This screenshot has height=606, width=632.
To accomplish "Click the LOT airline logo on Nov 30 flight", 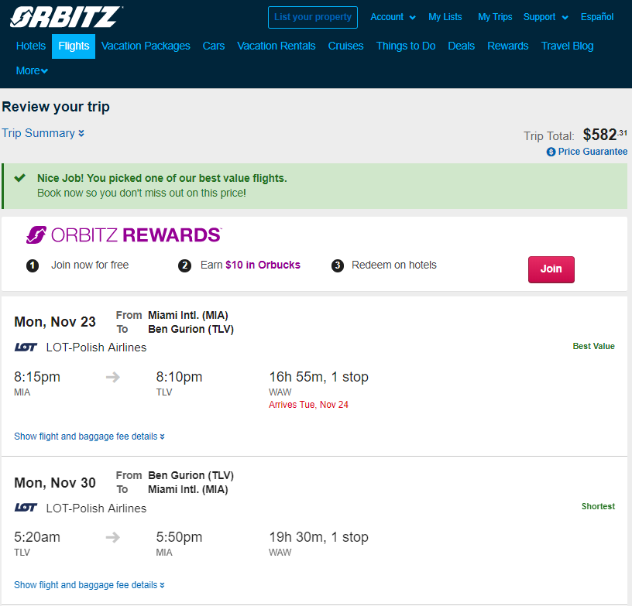I will click(26, 508).
